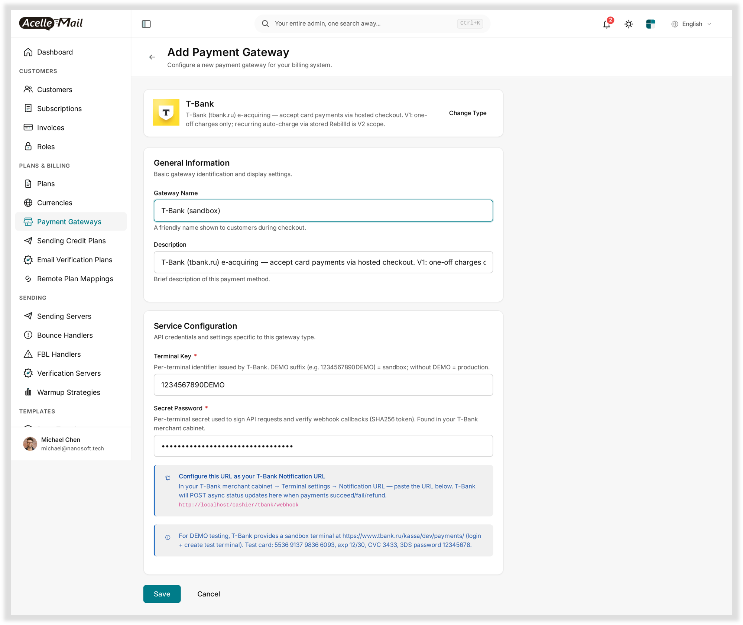Click the Email Verification Plans badge icon
743x625 pixels.
coord(28,260)
